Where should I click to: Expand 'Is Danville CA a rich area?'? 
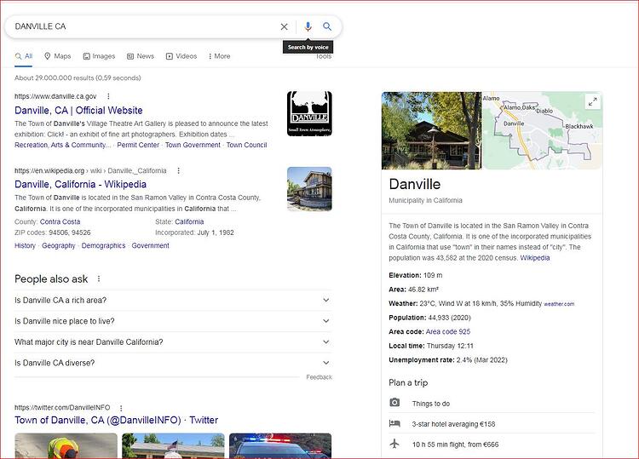pyautogui.click(x=173, y=300)
